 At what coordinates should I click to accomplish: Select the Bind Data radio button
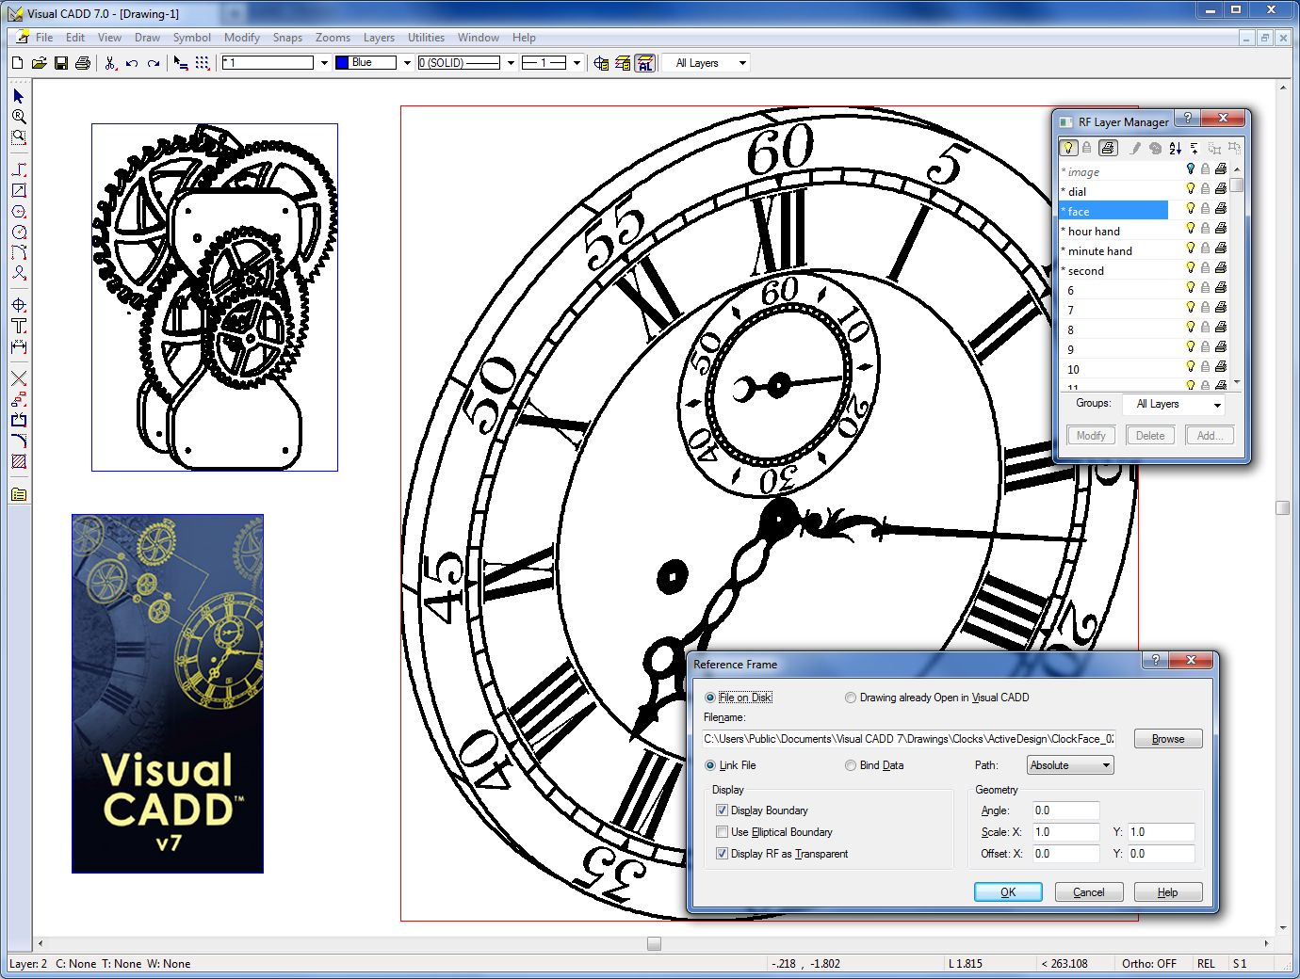click(851, 765)
